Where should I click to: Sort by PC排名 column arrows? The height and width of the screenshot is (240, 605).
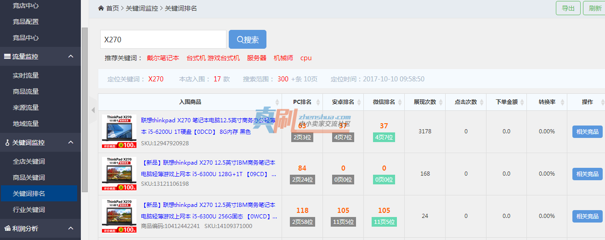[318, 102]
